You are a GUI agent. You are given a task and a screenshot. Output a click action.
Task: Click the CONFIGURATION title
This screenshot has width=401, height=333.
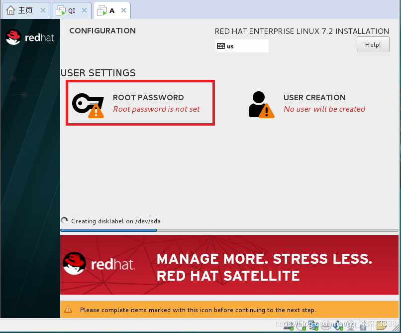[102, 31]
